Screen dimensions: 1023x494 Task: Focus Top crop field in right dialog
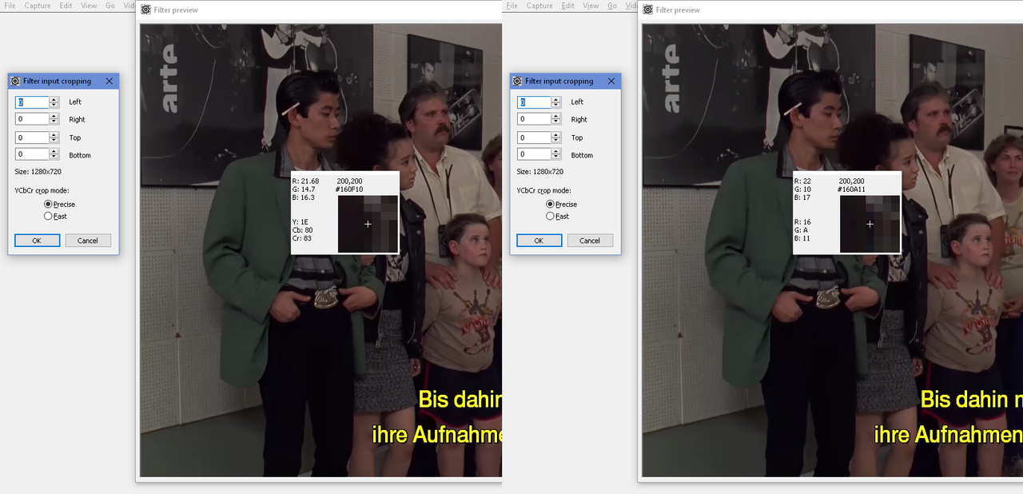[534, 137]
